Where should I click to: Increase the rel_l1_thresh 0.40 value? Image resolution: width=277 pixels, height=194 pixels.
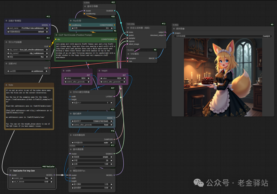[51, 182]
